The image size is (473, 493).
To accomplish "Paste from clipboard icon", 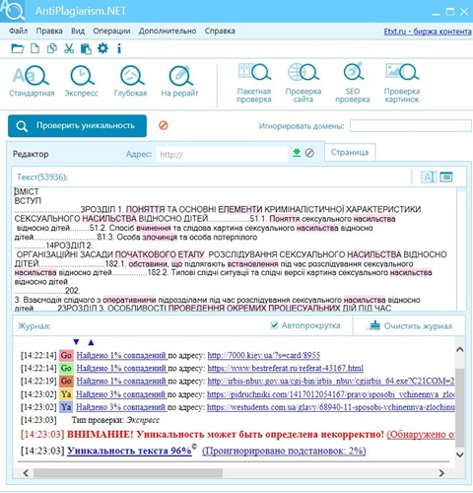I will 86,48.
